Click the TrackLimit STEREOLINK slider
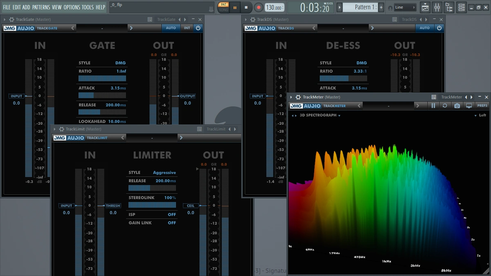491x276 pixels. pos(152,205)
